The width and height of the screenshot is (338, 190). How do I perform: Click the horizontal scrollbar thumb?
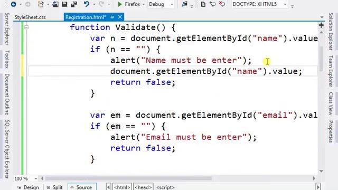[x=128, y=178]
